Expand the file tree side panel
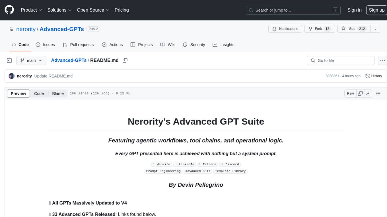387x217 pixels. pos(9,60)
